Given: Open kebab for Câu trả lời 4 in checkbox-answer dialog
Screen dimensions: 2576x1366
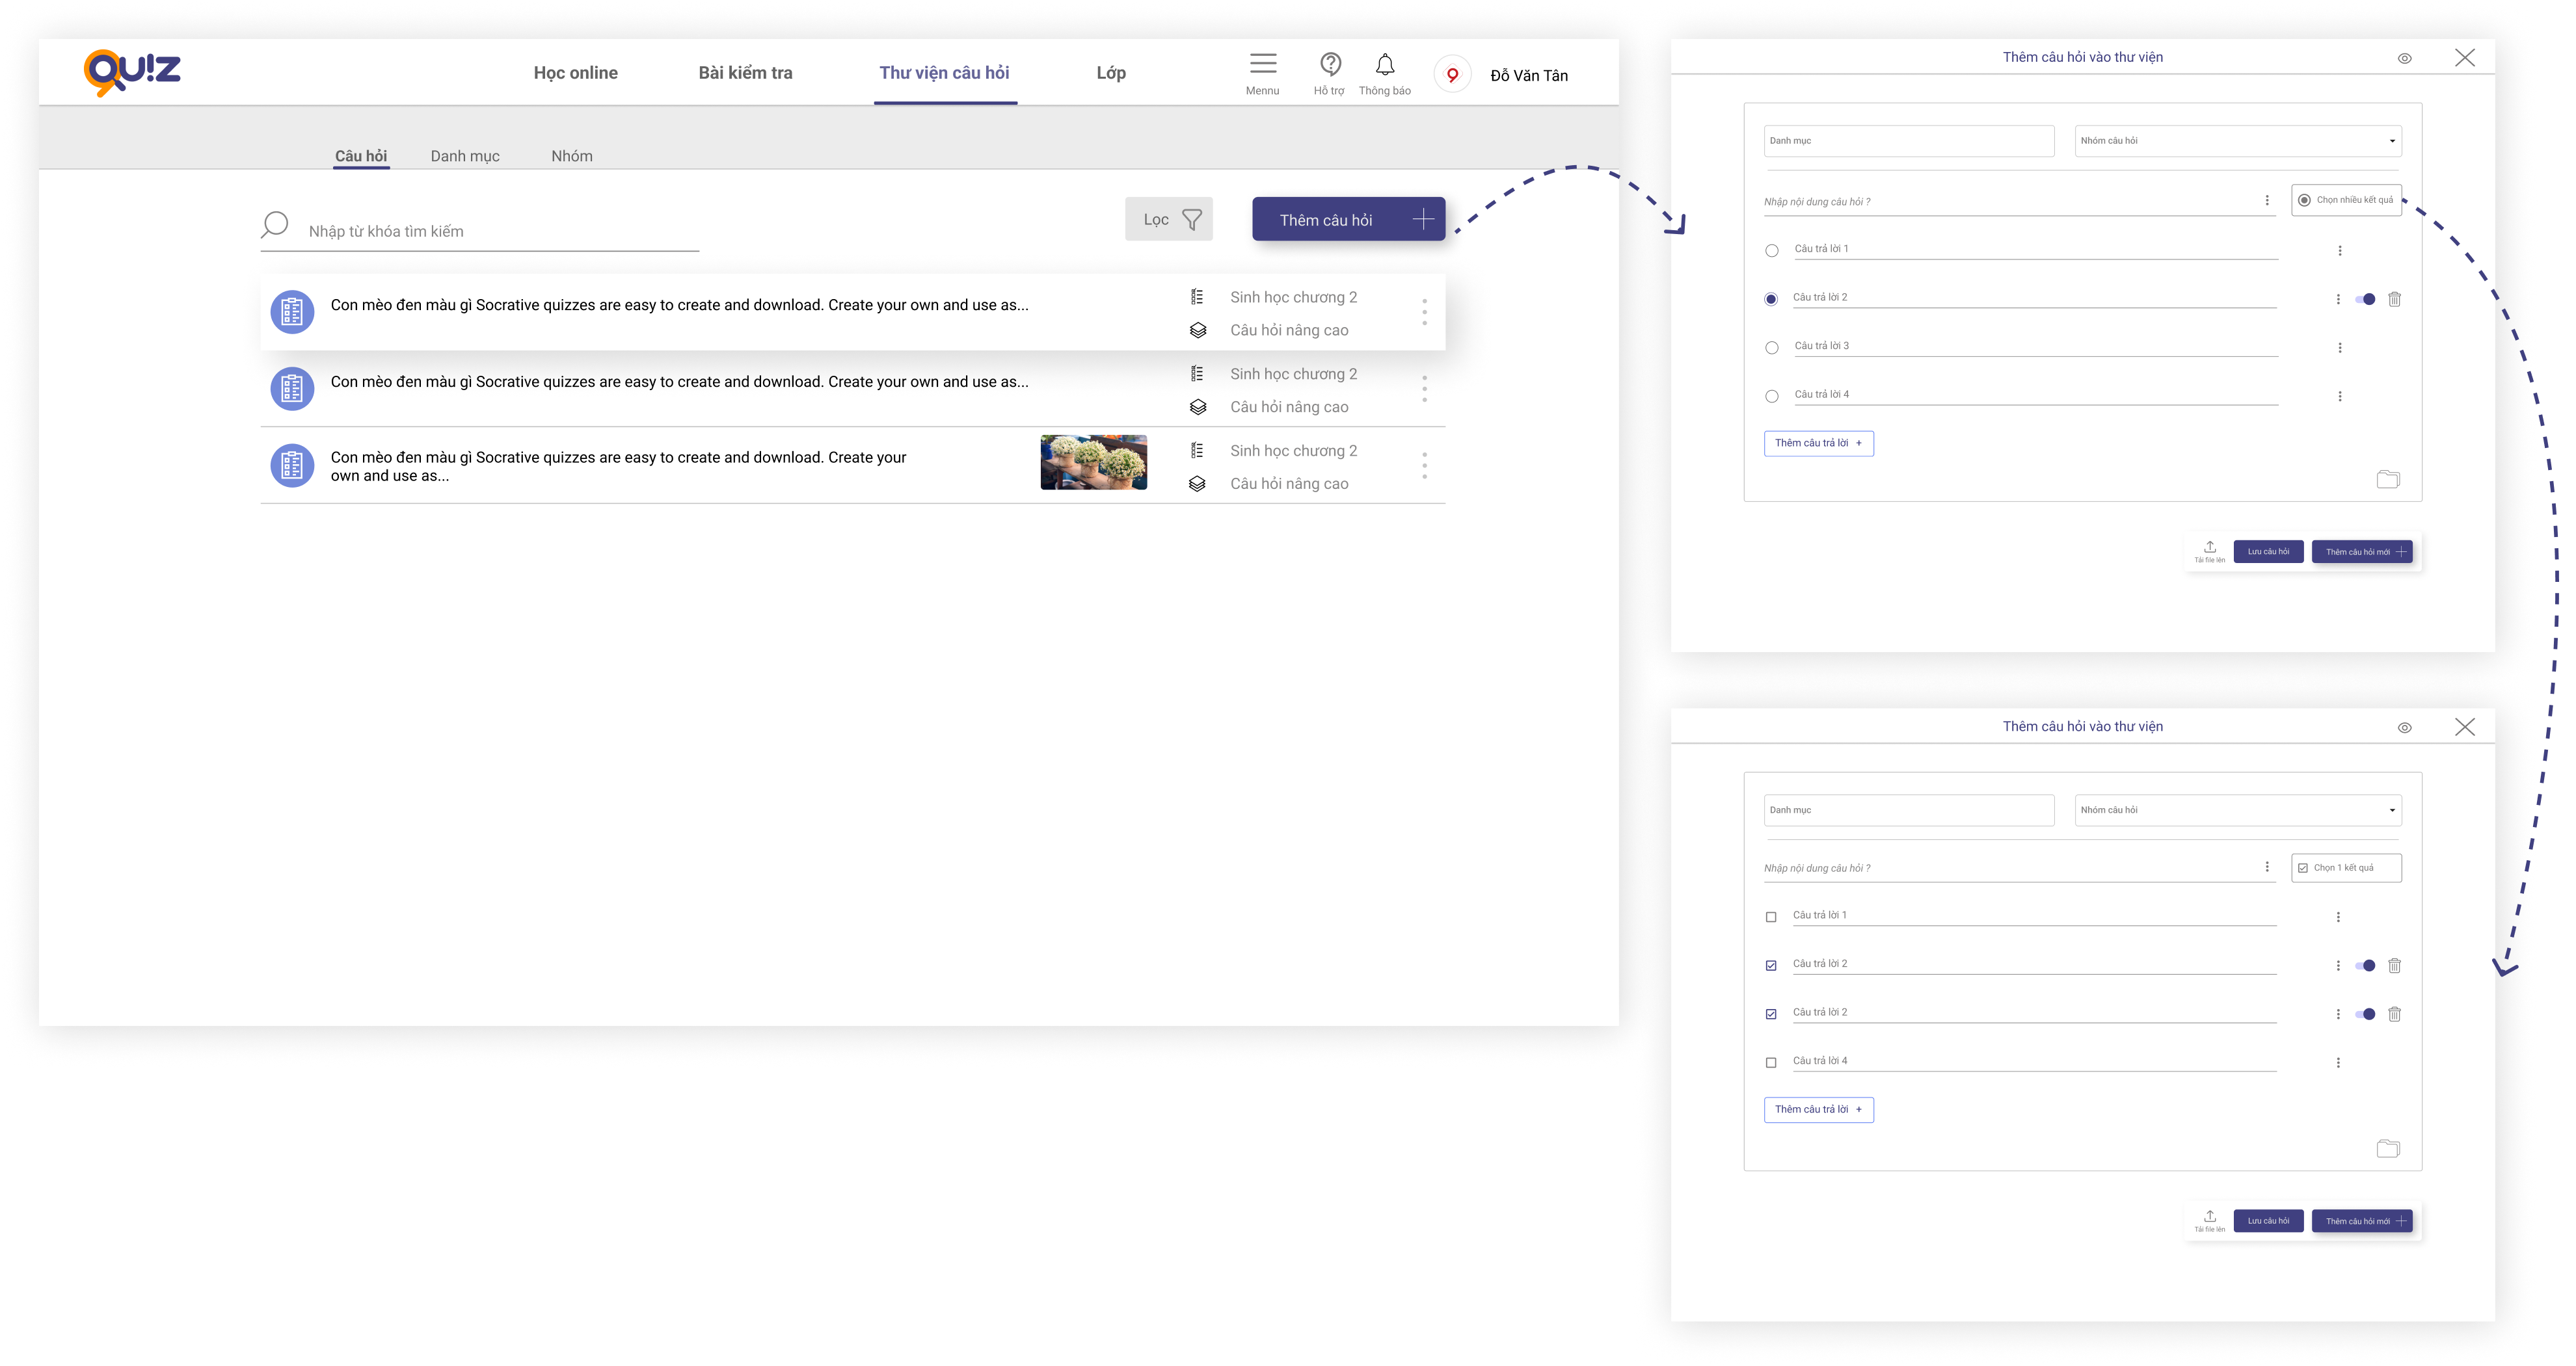Looking at the screenshot, I should (2337, 1063).
